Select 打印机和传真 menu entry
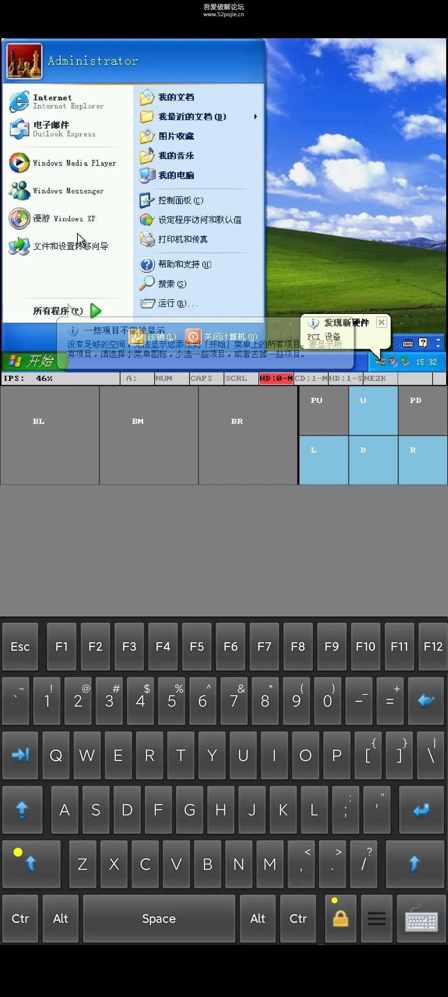Image resolution: width=448 pixels, height=997 pixels. (x=183, y=239)
